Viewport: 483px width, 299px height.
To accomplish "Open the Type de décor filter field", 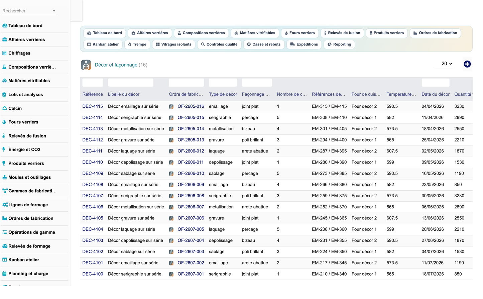I will point(223,83).
